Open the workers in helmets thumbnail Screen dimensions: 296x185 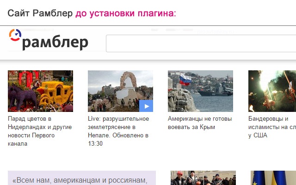(203, 178)
